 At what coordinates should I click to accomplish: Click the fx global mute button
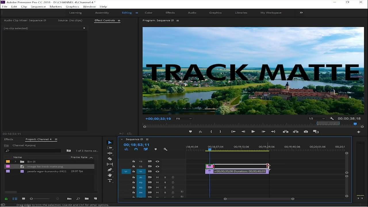click(200, 132)
